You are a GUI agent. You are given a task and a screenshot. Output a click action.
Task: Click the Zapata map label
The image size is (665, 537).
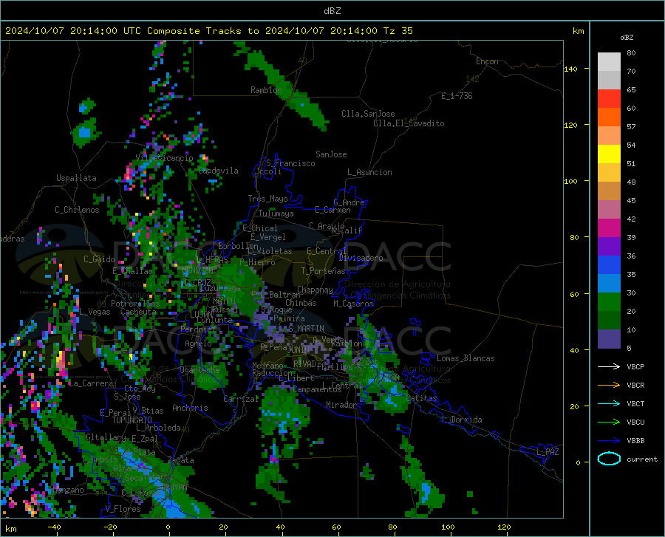(x=181, y=460)
